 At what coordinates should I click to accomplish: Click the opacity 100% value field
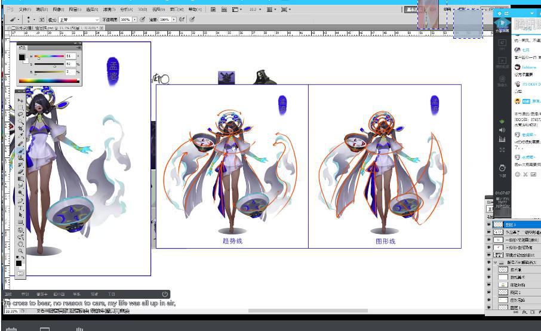(126, 20)
